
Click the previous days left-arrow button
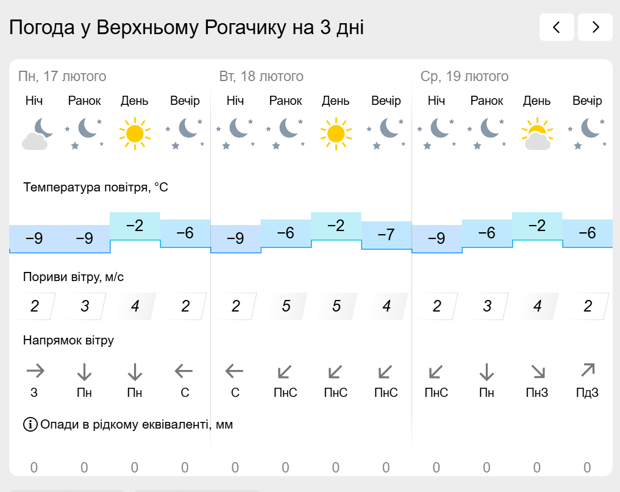click(557, 27)
